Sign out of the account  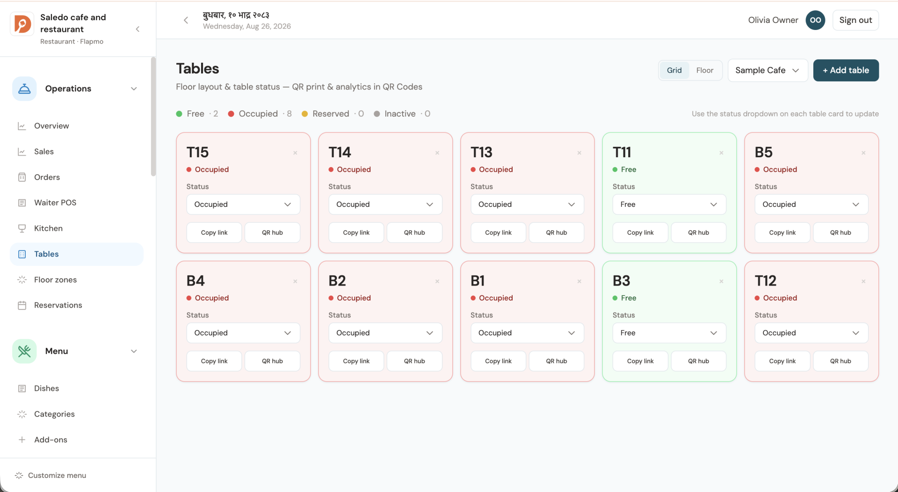(855, 20)
